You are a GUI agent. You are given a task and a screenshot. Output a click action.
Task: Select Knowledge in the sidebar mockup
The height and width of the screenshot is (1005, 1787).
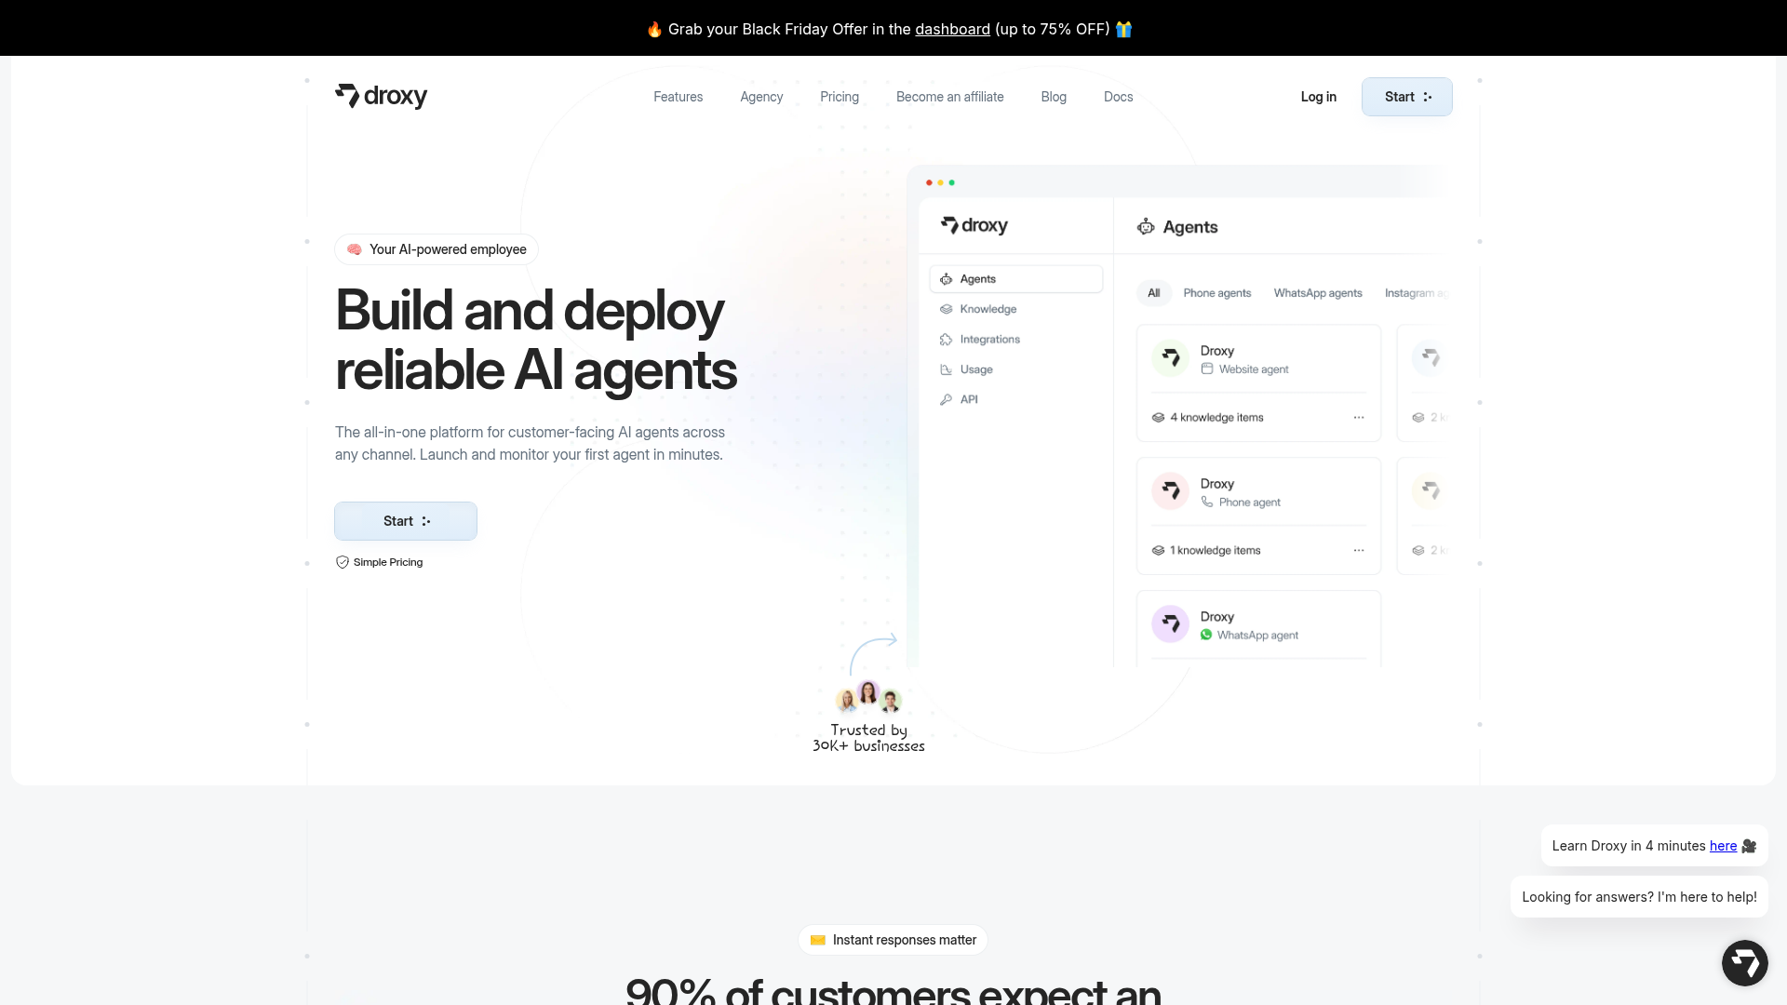pyautogui.click(x=988, y=309)
